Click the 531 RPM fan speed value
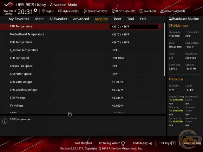The height and width of the screenshot is (152, 203). coord(118,58)
